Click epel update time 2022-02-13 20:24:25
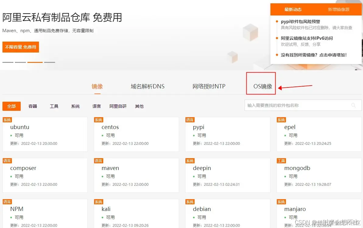The height and width of the screenshot is (228, 363). tap(313, 144)
